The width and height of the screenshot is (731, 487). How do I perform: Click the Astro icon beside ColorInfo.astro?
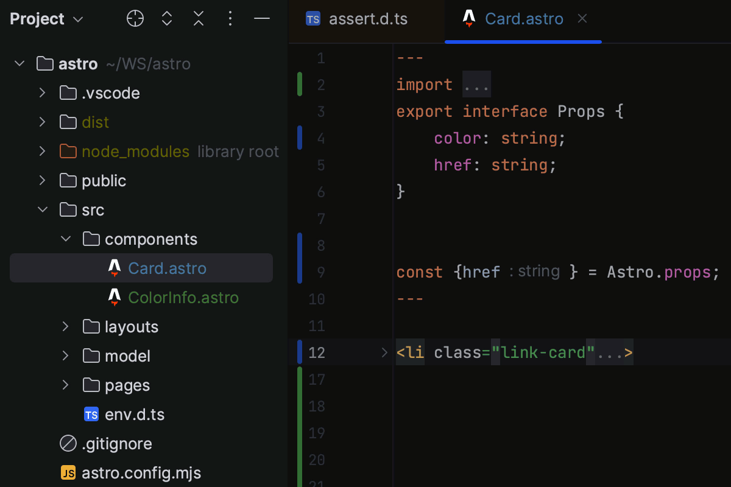point(113,298)
